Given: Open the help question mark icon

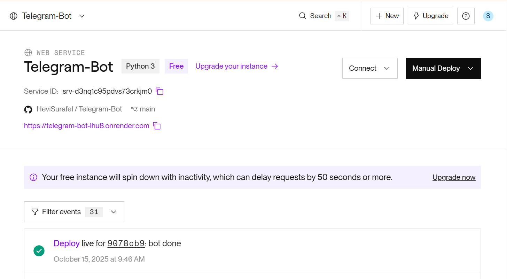Looking at the screenshot, I should coord(466,16).
